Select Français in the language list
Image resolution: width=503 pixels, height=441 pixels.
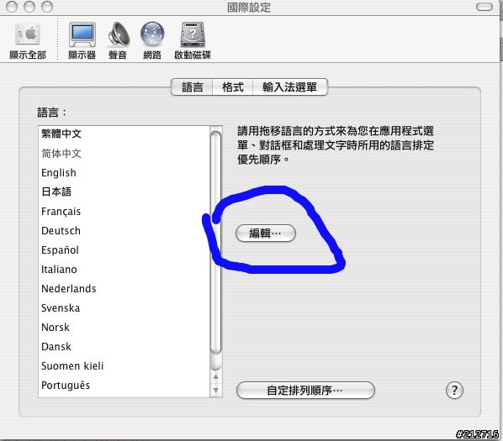(x=124, y=212)
